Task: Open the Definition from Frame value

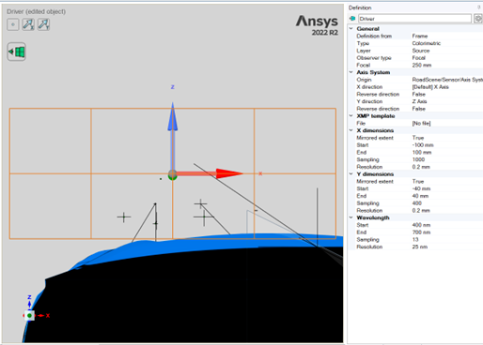Action: [420, 36]
